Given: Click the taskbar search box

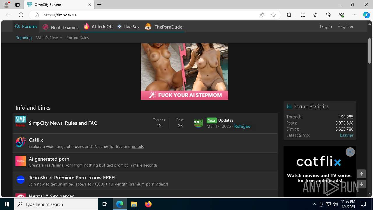Looking at the screenshot, I should pyautogui.click(x=56, y=204).
